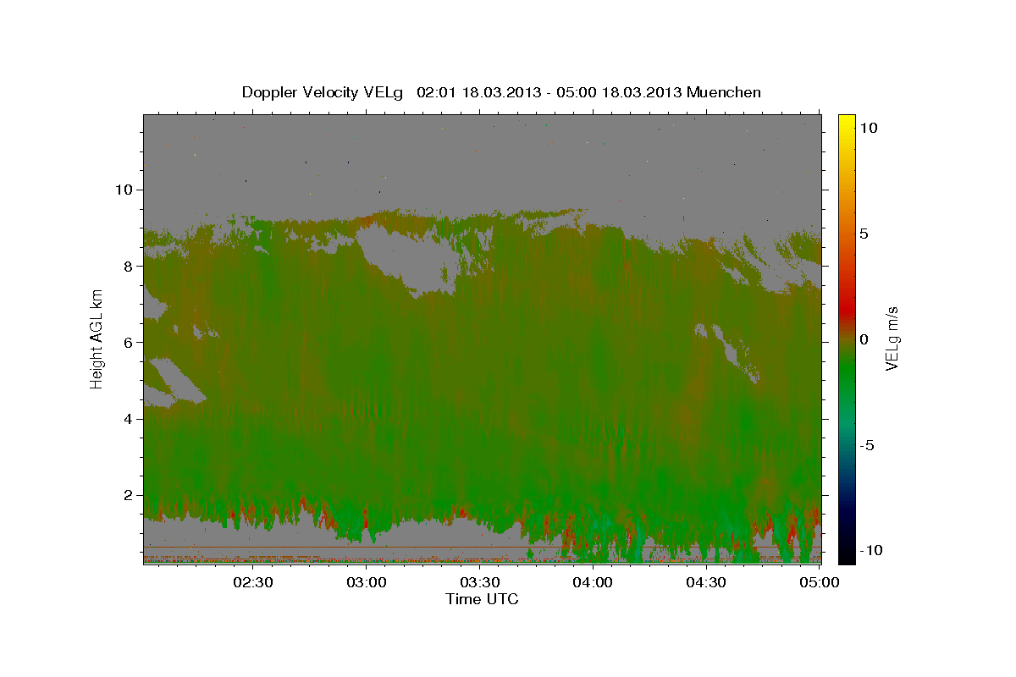Click the height tick label '10' on the y-axis
Viewport: 1016px width, 677px height.
(x=125, y=190)
